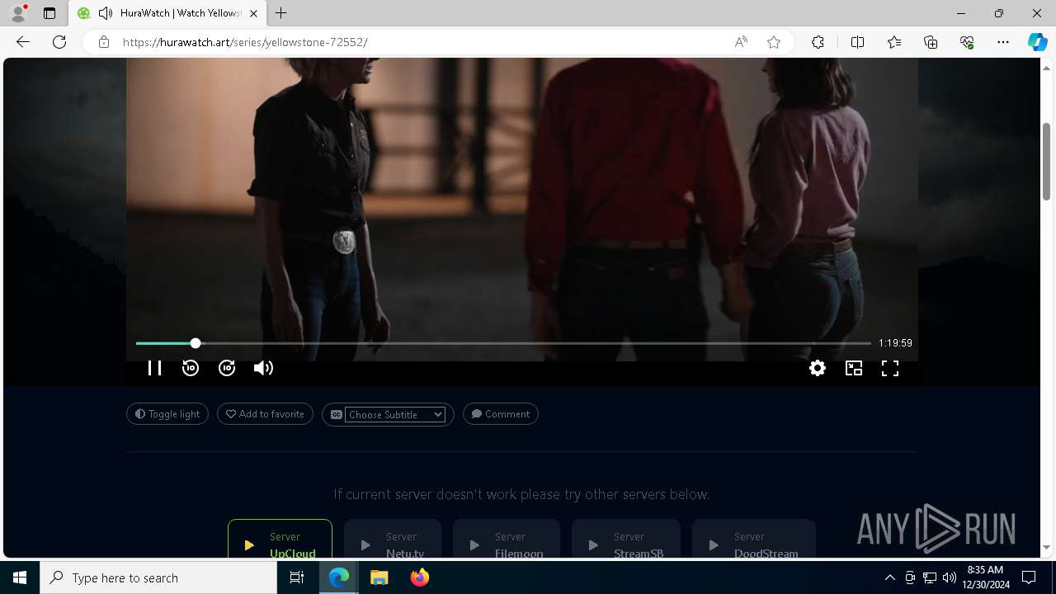Select the UpCloud server
This screenshot has height=594, width=1056.
tap(280, 540)
